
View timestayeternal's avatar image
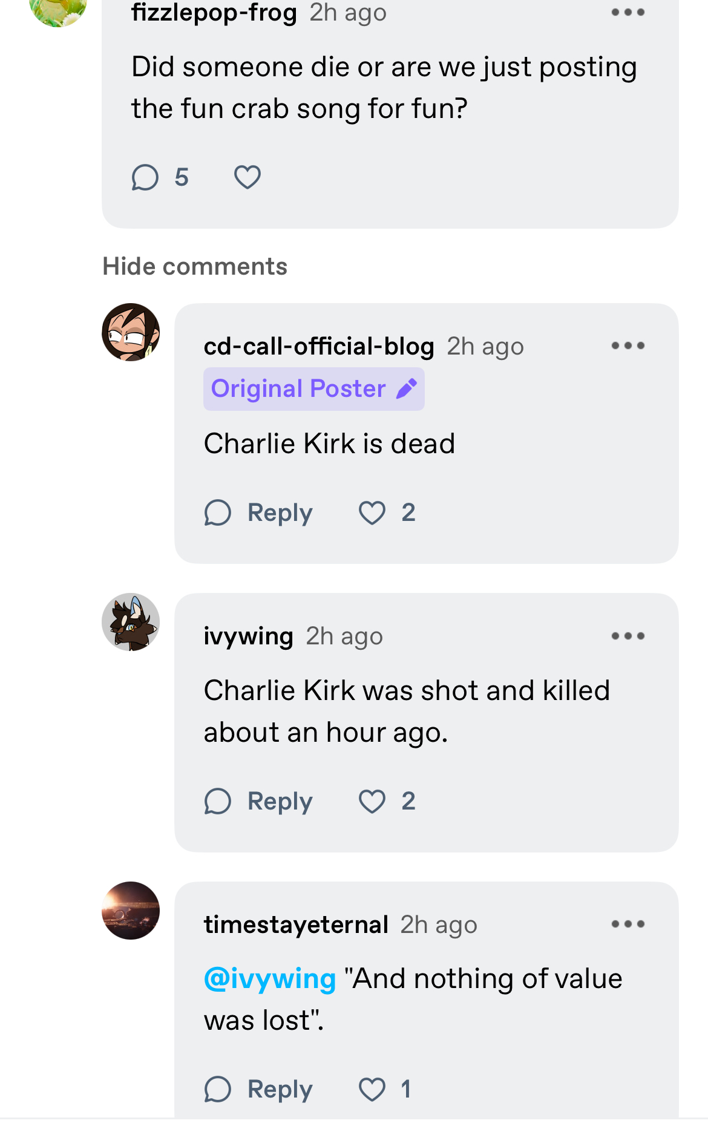coord(131,911)
